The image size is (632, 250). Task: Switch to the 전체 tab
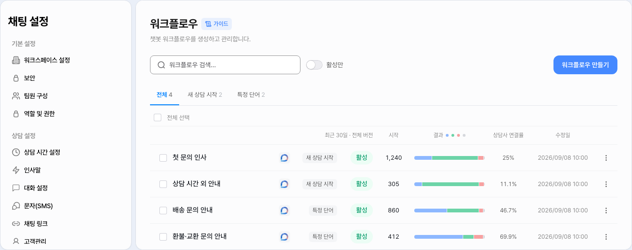165,94
